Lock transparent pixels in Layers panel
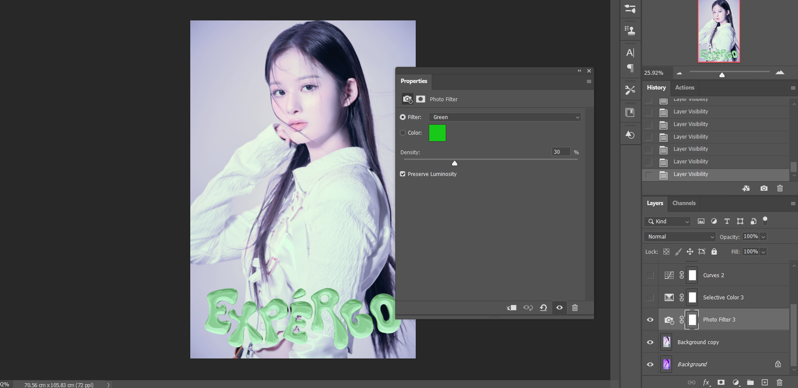Image resolution: width=798 pixels, height=388 pixels. (x=666, y=252)
